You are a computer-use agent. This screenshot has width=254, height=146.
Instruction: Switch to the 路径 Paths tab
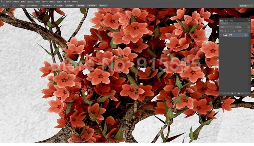pos(231,21)
